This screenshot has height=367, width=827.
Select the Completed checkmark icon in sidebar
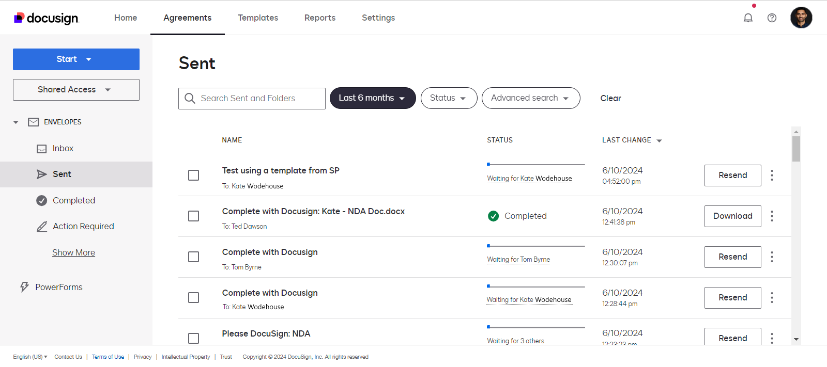pos(42,200)
